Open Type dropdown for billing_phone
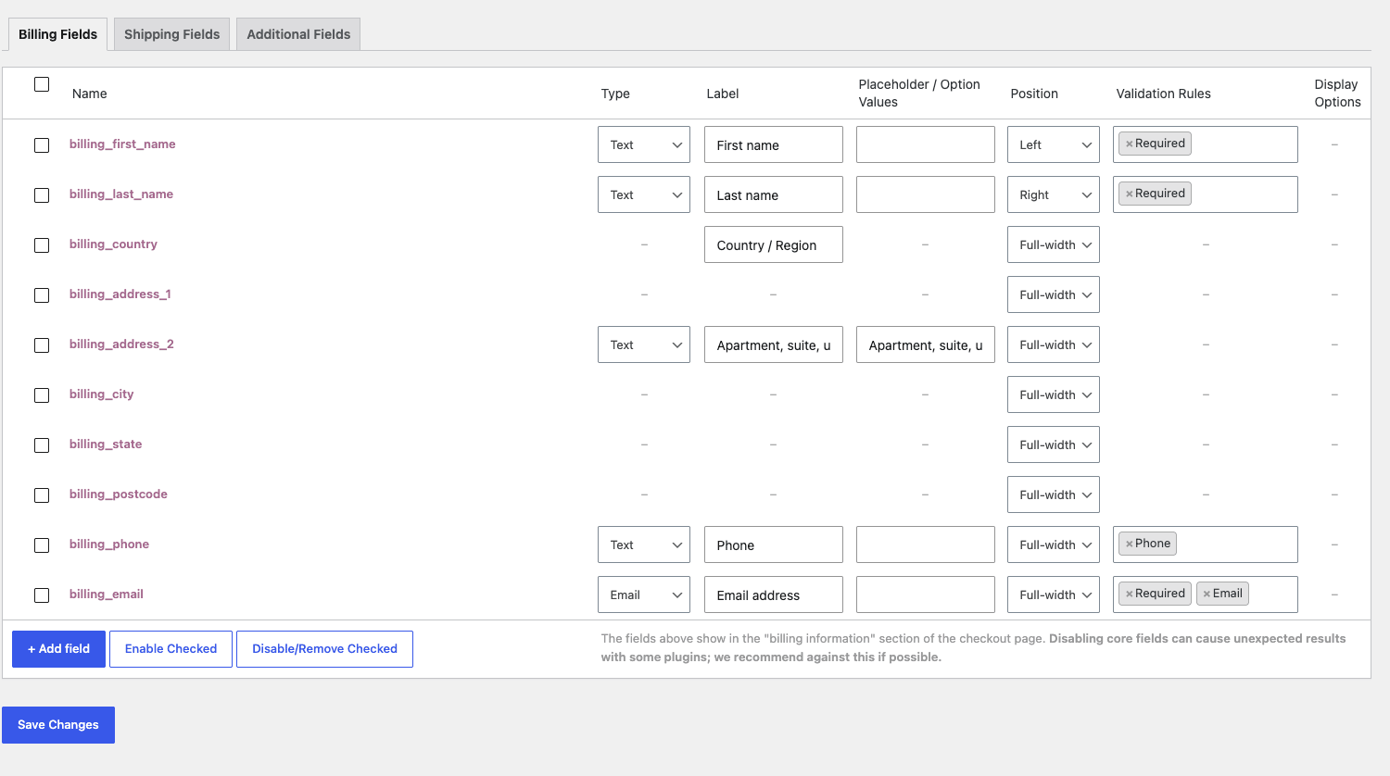The height and width of the screenshot is (776, 1390). point(644,544)
